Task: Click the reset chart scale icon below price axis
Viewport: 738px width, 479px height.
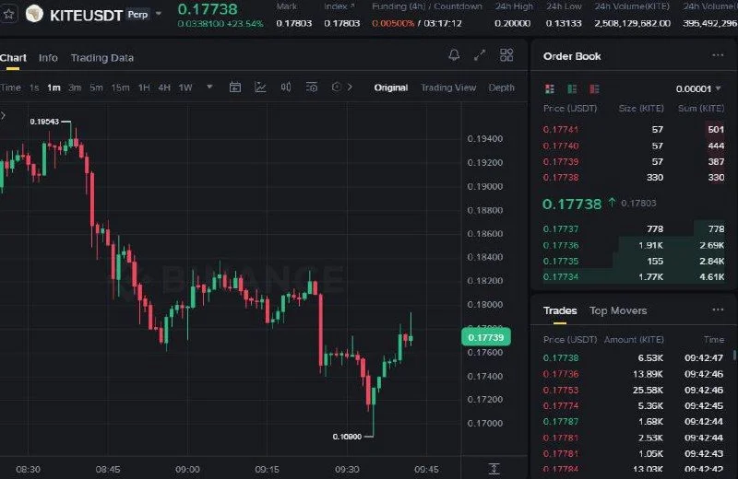Action: (494, 468)
